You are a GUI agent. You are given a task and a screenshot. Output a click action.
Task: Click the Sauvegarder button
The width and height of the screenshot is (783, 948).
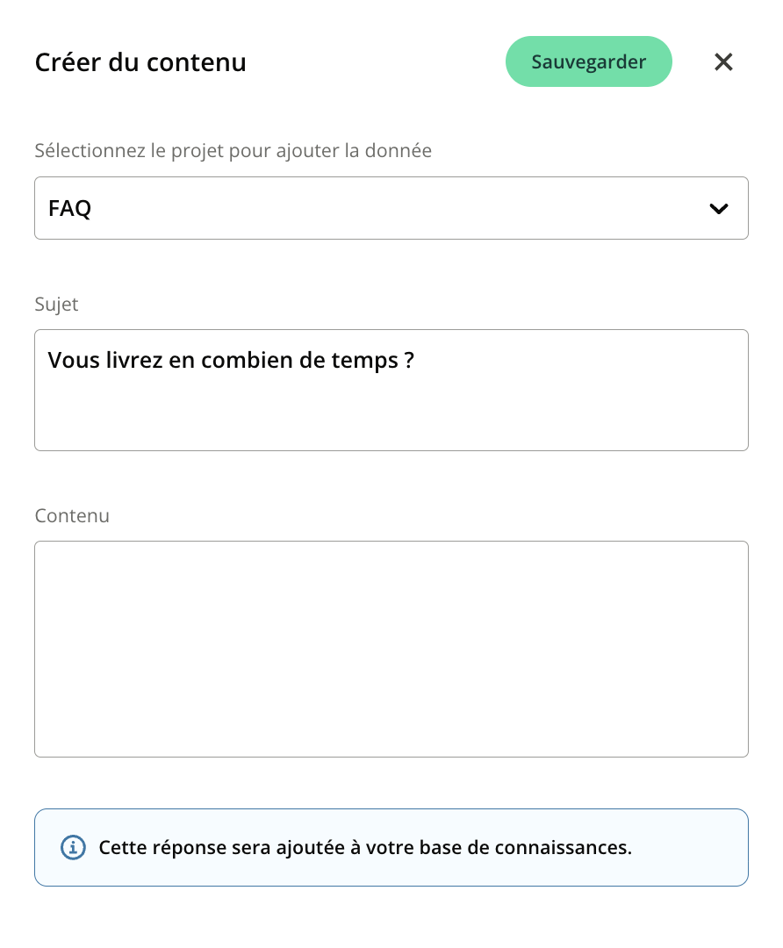(588, 61)
